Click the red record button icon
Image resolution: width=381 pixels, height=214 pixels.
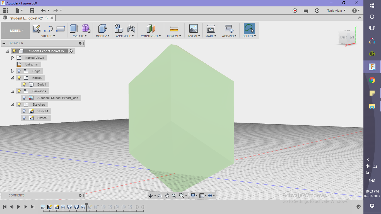pyautogui.click(x=295, y=11)
